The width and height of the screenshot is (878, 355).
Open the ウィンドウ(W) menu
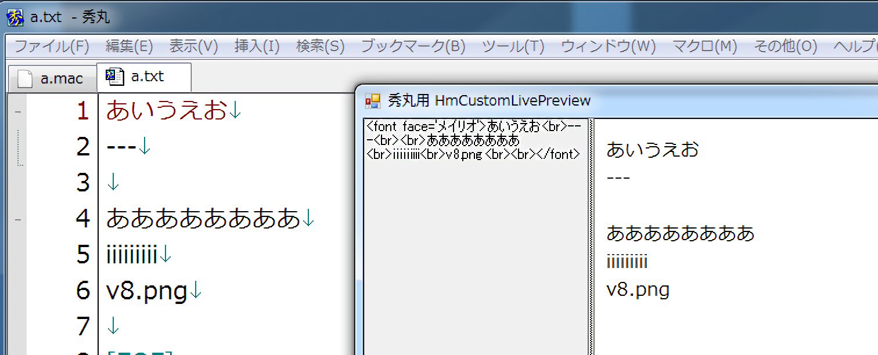pyautogui.click(x=608, y=46)
